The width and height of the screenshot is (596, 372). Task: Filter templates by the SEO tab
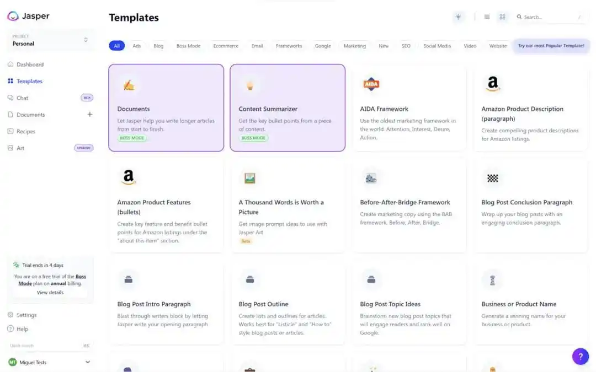pos(406,46)
